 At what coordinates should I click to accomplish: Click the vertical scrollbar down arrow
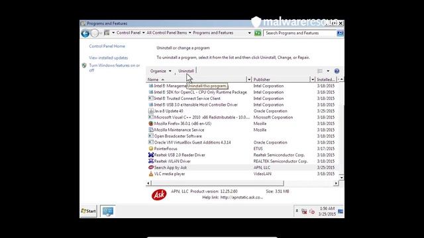342,177
